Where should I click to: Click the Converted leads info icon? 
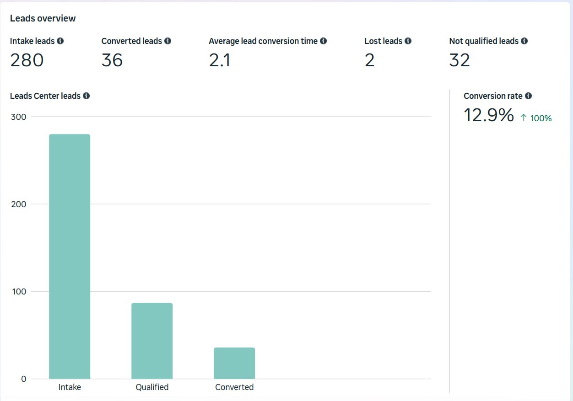(168, 41)
